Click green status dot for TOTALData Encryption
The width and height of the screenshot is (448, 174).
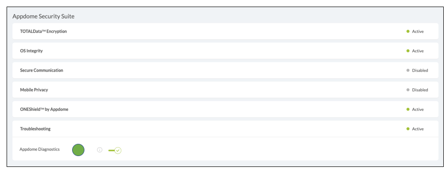[x=408, y=32]
